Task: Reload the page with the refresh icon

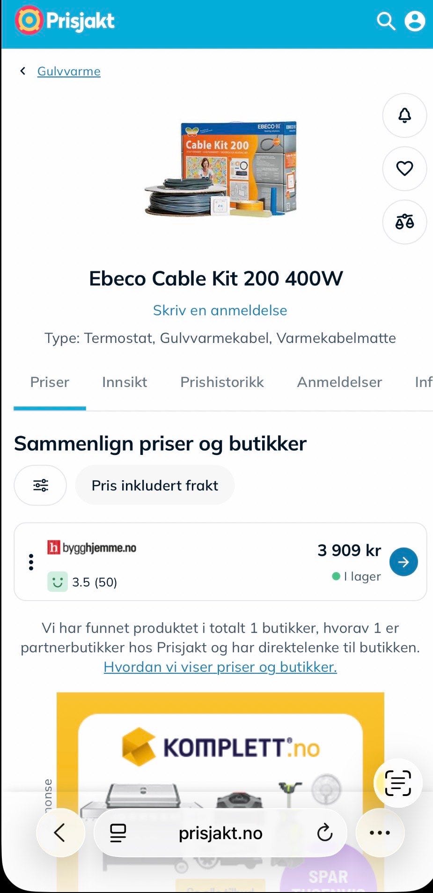Action: coord(324,833)
